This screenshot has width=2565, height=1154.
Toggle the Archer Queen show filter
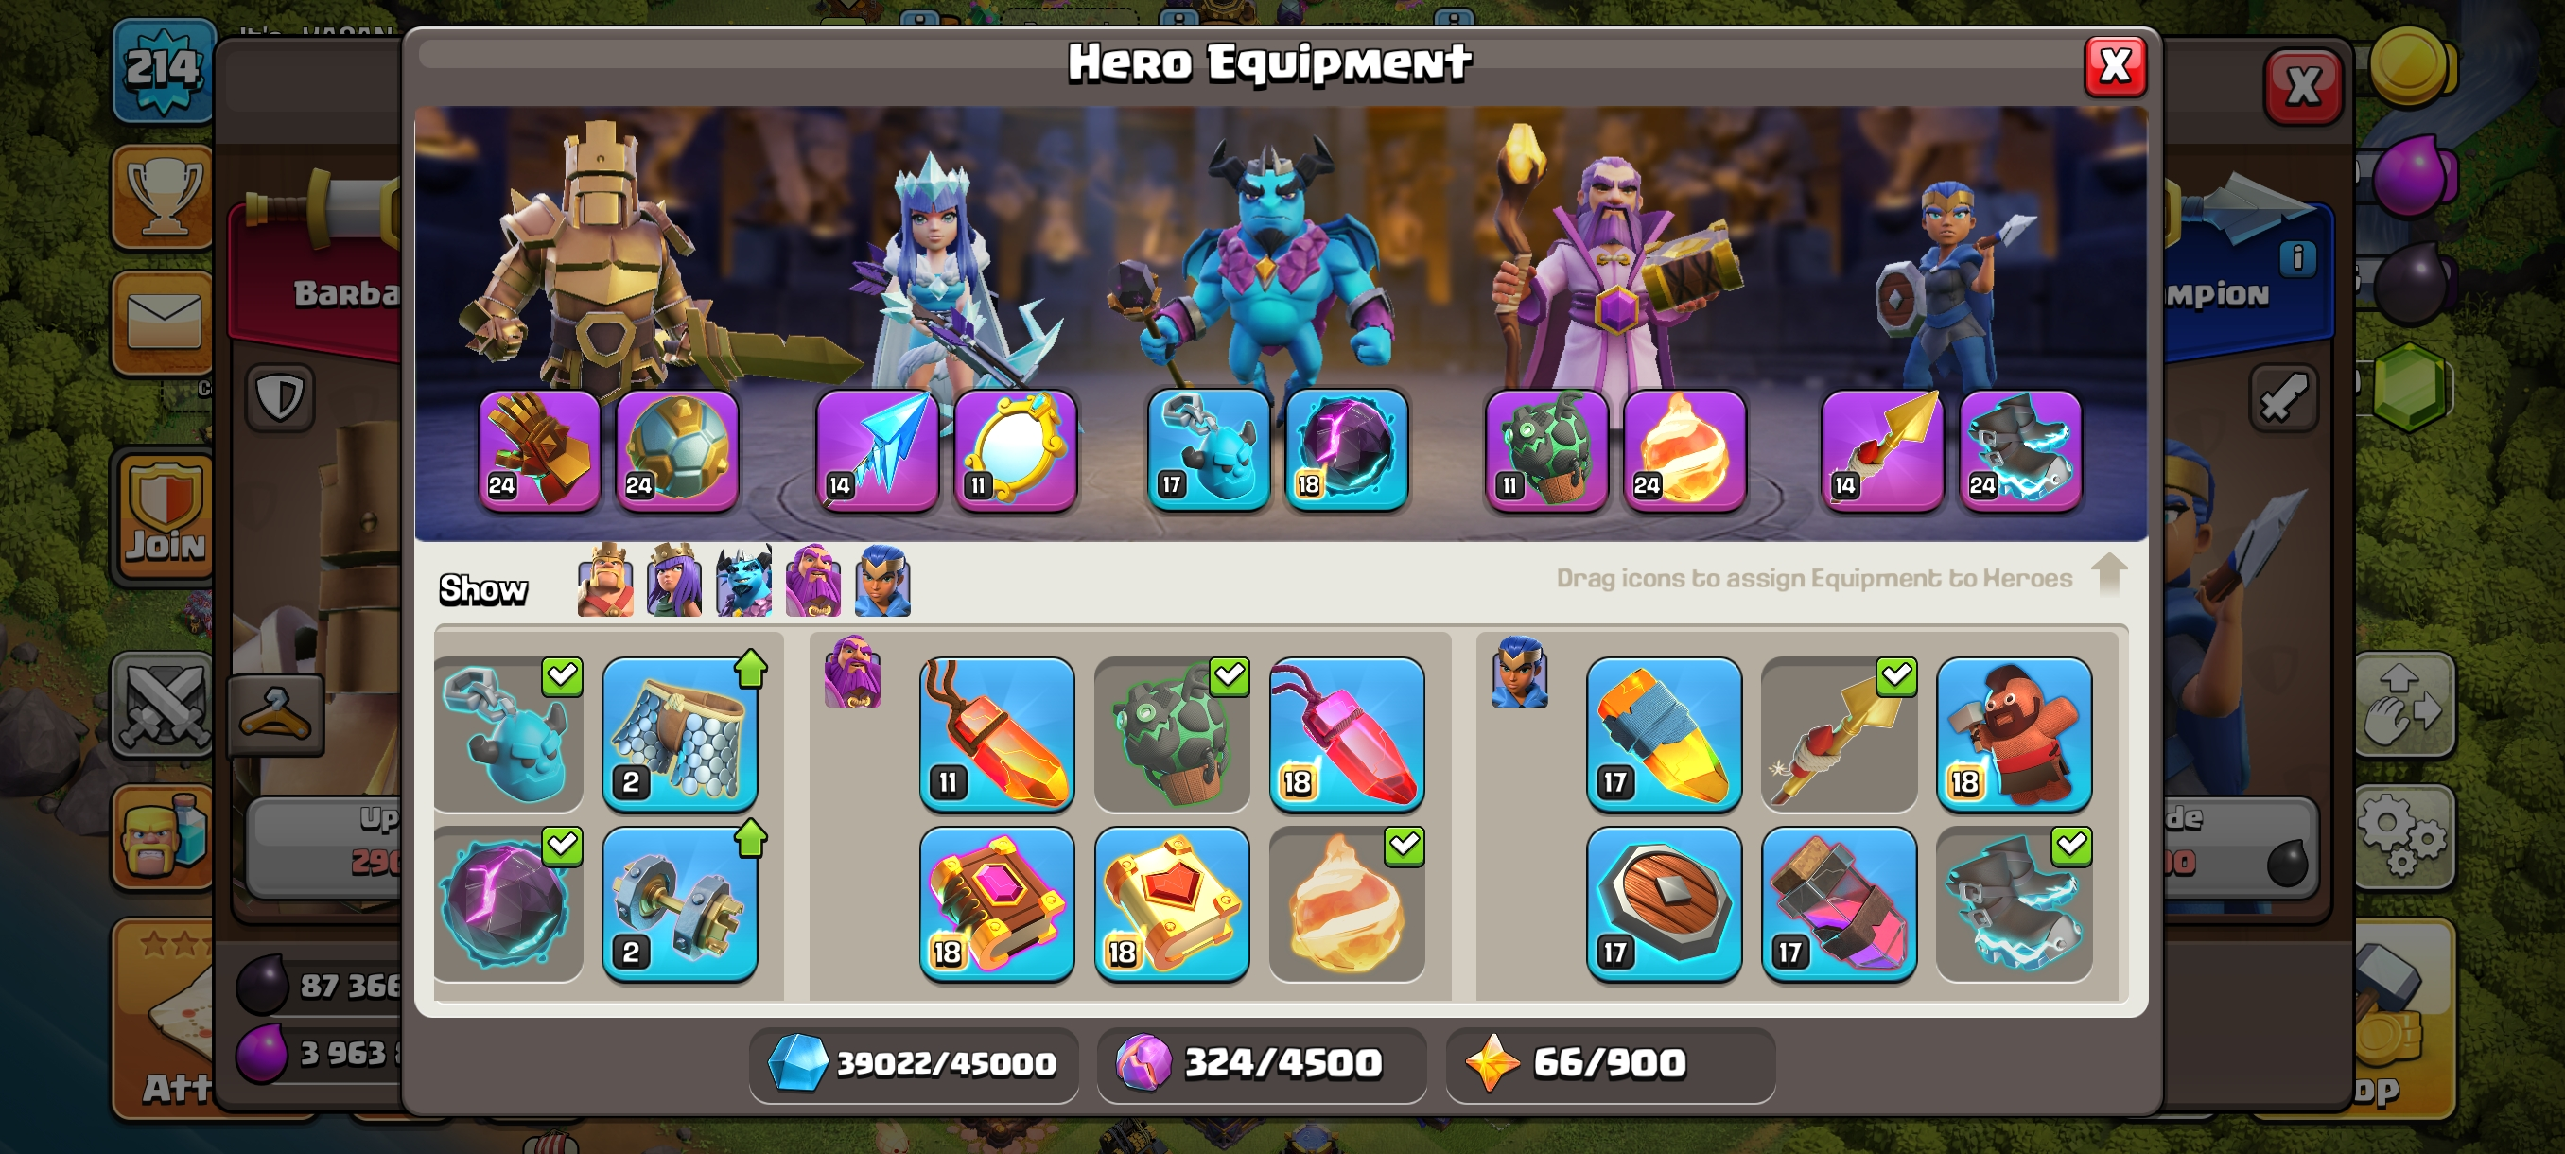tap(674, 581)
